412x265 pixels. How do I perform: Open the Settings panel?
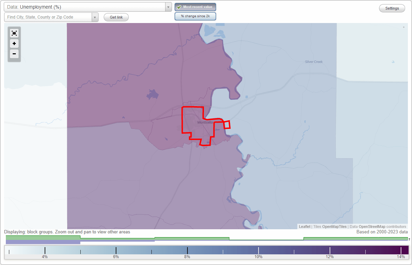pos(392,8)
